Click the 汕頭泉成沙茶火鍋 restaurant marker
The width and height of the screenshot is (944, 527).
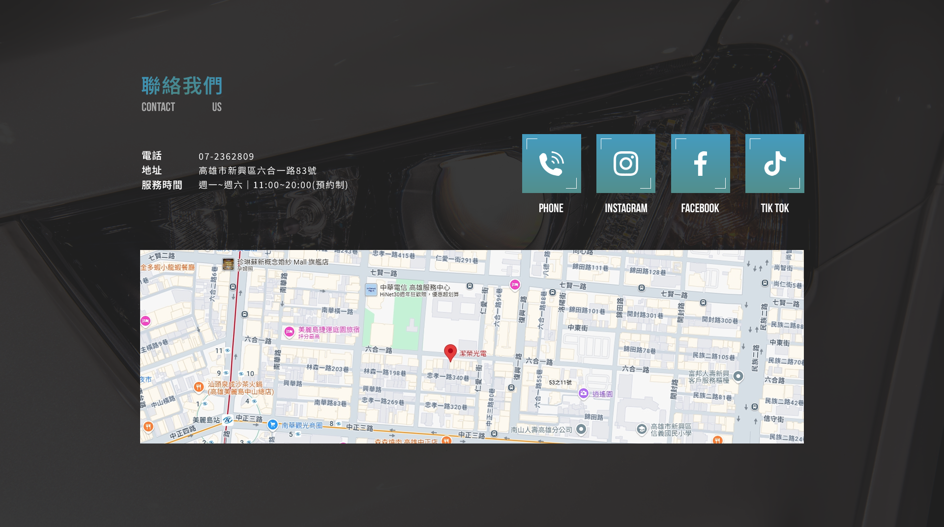tap(199, 387)
